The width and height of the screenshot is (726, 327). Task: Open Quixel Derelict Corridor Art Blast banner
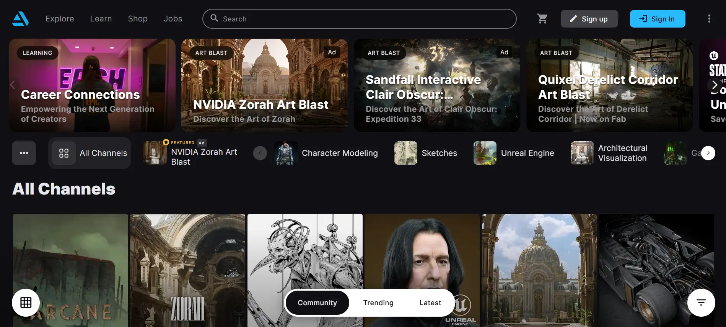609,85
